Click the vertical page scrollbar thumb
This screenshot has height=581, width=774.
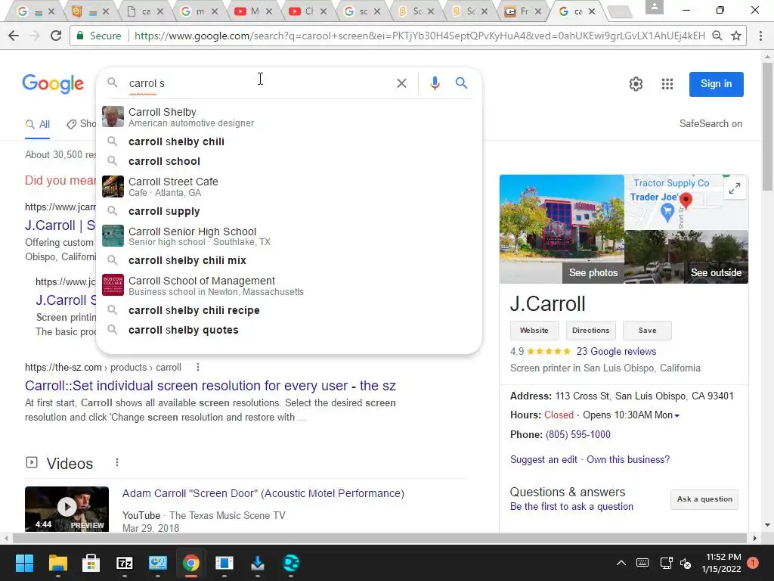click(x=767, y=126)
